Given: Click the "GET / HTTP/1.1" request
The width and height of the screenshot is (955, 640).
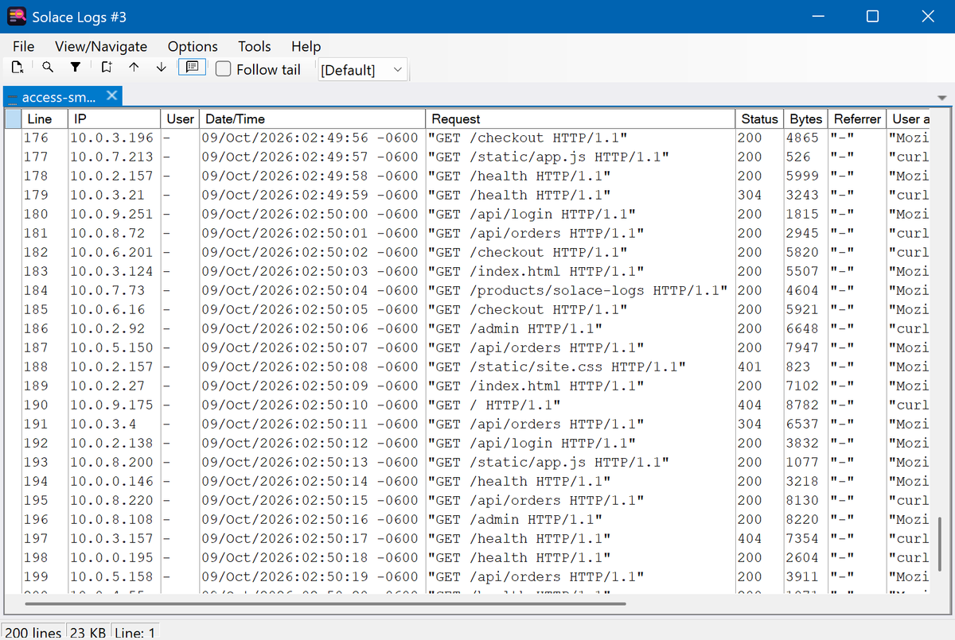Looking at the screenshot, I should (494, 405).
